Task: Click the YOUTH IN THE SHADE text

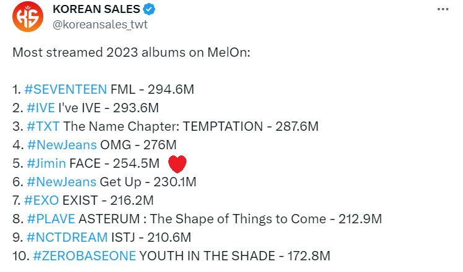Action: point(207,256)
